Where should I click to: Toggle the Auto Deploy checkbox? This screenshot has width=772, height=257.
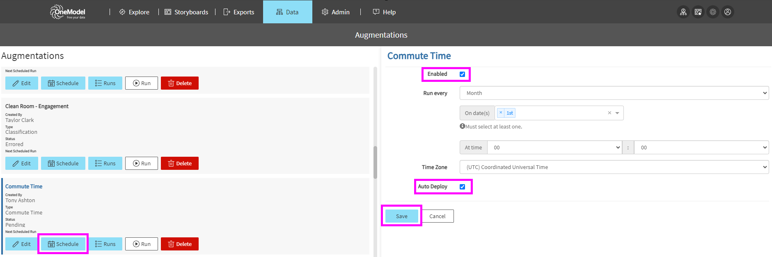click(x=462, y=187)
